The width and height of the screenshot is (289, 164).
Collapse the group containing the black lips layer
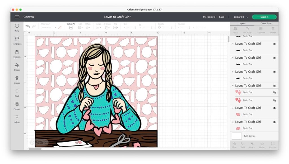[233, 72]
